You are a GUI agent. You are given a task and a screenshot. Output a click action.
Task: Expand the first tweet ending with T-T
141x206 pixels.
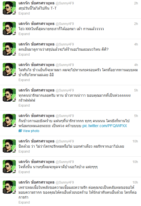point(24,13)
